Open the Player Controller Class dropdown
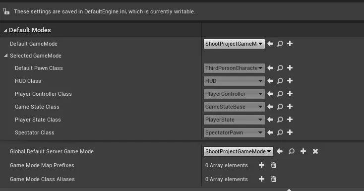 point(234,94)
